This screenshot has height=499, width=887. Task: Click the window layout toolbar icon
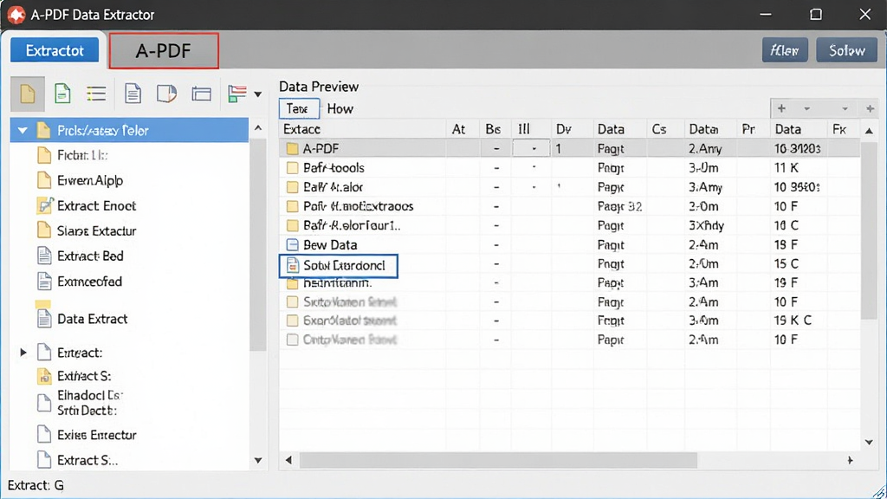[x=201, y=94]
